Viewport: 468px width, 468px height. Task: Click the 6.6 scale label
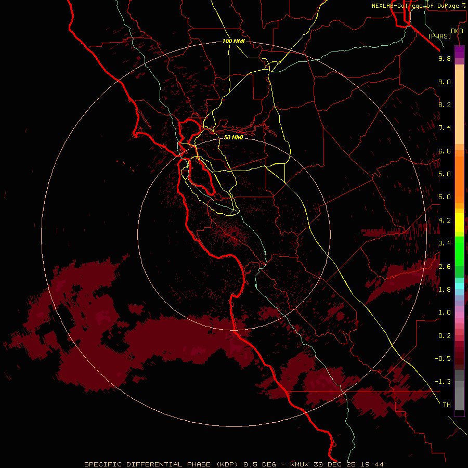point(445,151)
